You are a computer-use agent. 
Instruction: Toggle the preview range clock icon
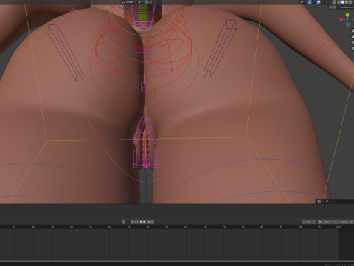[319, 222]
